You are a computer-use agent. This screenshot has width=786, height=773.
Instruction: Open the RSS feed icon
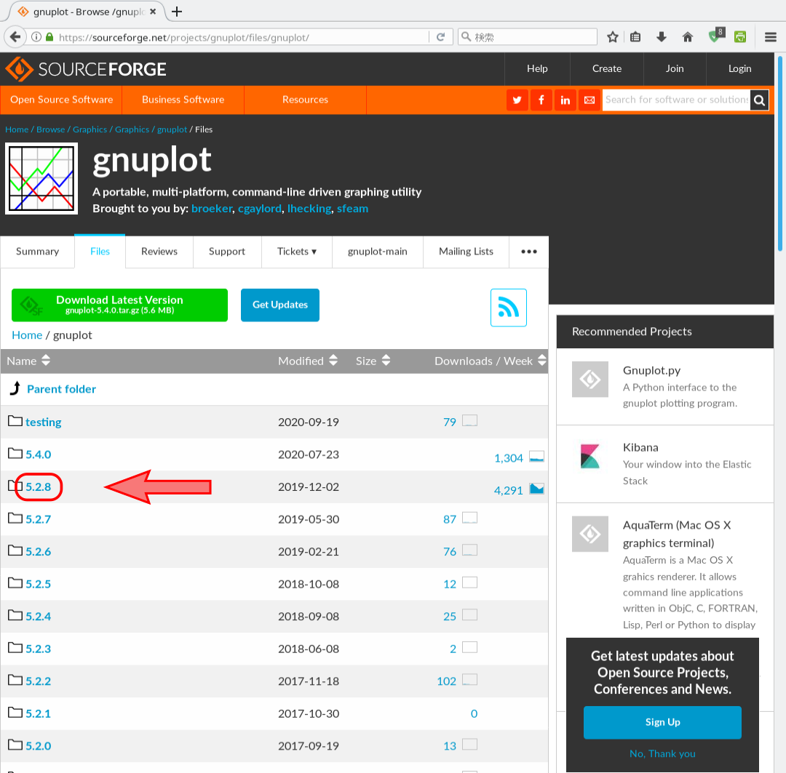[x=508, y=308]
